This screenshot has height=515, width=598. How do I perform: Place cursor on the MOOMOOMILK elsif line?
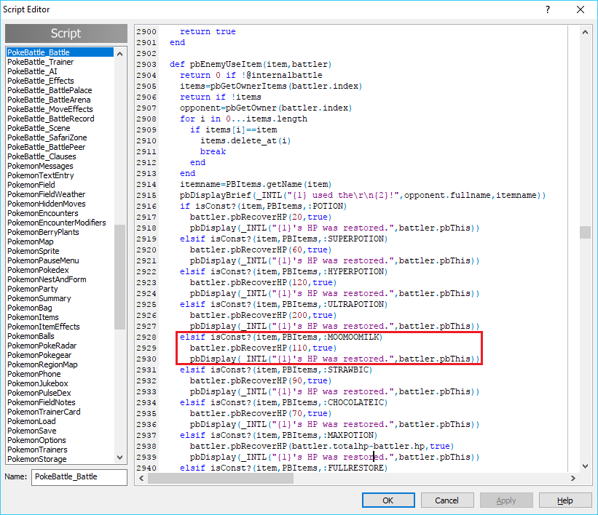pyautogui.click(x=291, y=338)
